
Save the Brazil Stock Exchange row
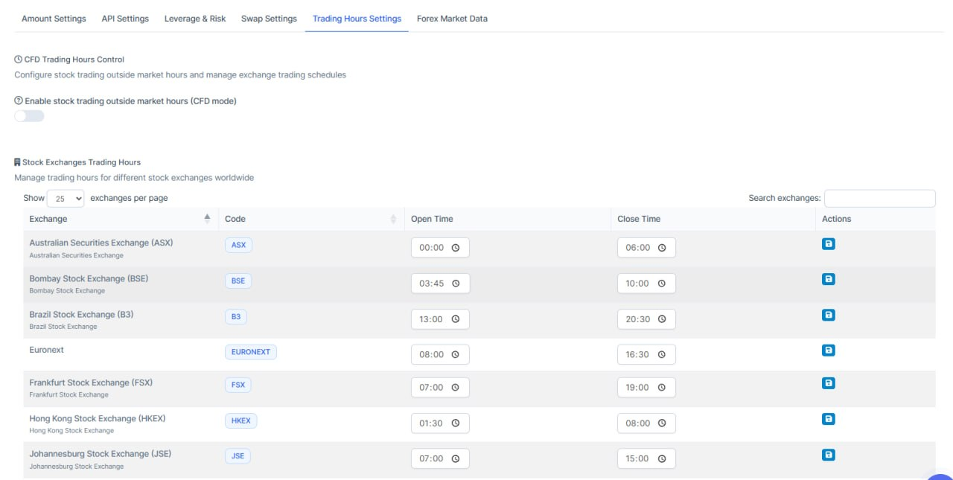[x=827, y=315]
